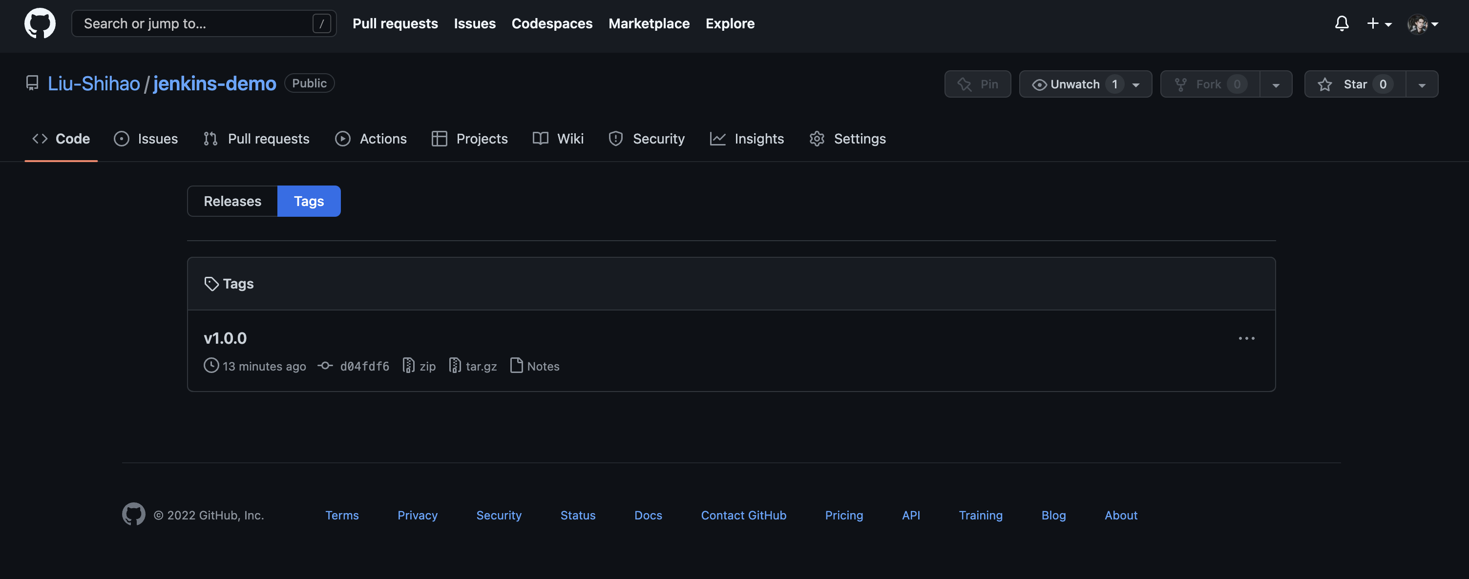This screenshot has height=579, width=1469.
Task: Expand the Fork options dropdown arrow
Action: [1275, 85]
